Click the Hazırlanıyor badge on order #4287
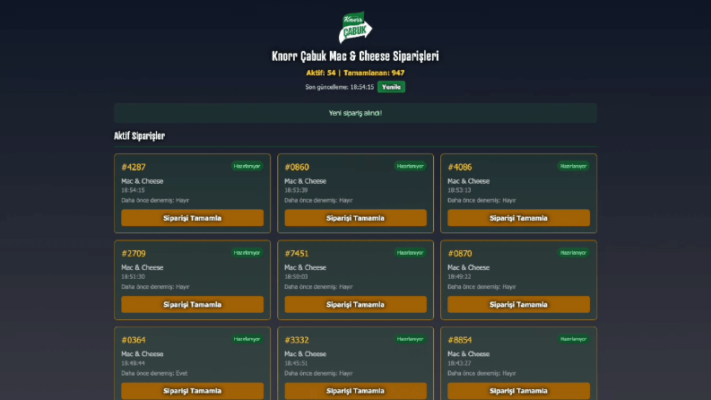 pos(247,166)
